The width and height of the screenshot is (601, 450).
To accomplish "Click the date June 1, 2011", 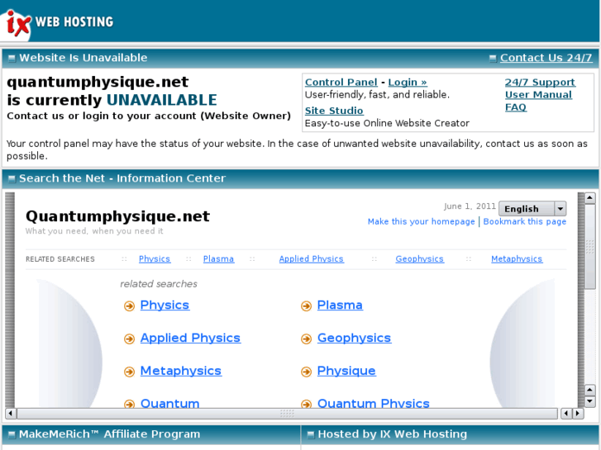I will 470,206.
